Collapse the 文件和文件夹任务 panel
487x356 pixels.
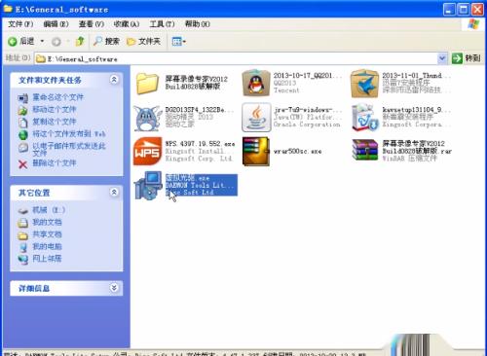click(x=114, y=80)
